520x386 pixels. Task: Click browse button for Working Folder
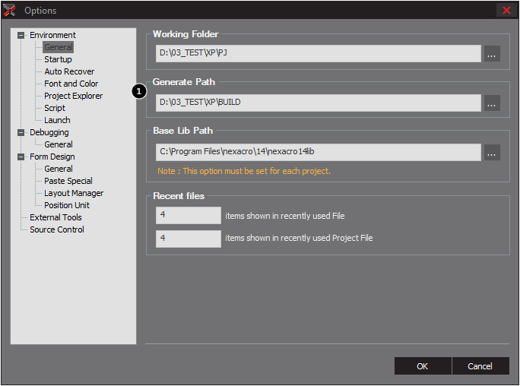tap(492, 53)
